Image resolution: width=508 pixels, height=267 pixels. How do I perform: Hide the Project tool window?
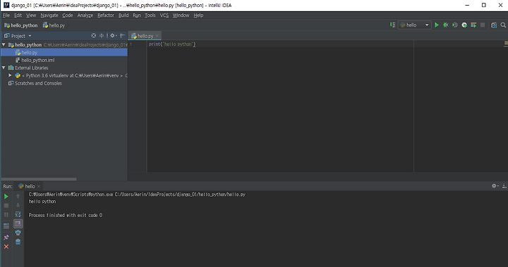click(x=123, y=36)
